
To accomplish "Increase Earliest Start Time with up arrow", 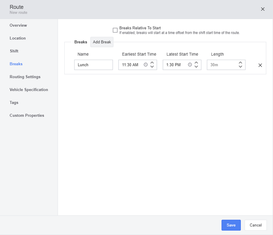I will coord(152,63).
